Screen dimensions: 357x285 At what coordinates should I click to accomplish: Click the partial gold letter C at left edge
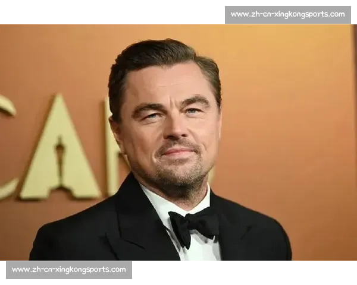[7, 148]
